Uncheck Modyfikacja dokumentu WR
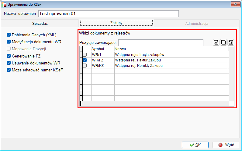The height and width of the screenshot is (151, 242). (9, 42)
